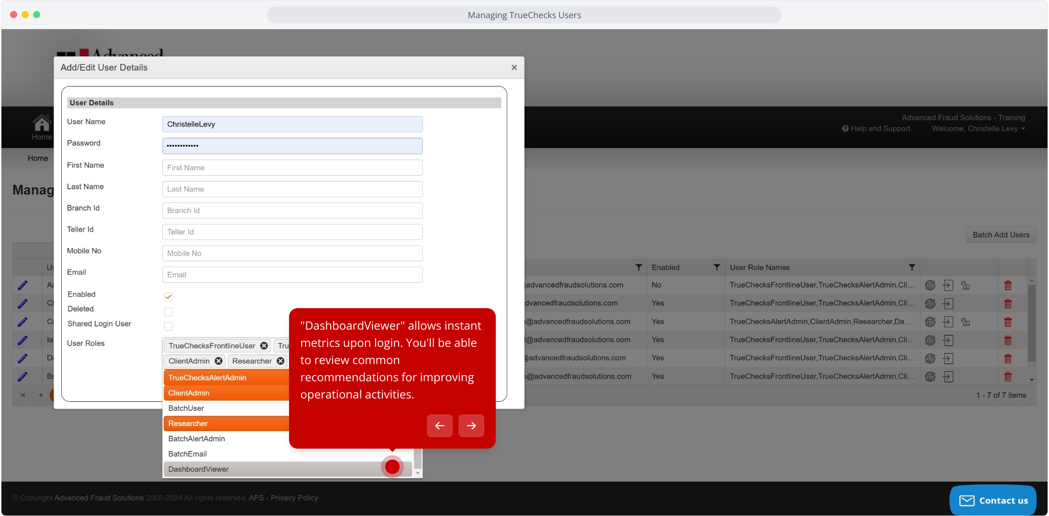Select TrueChecksAlertAdmin in the roles dropdown list

point(226,377)
